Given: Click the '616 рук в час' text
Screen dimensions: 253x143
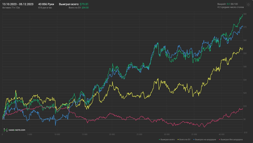Looking at the screenshot, I should click(x=45, y=8).
